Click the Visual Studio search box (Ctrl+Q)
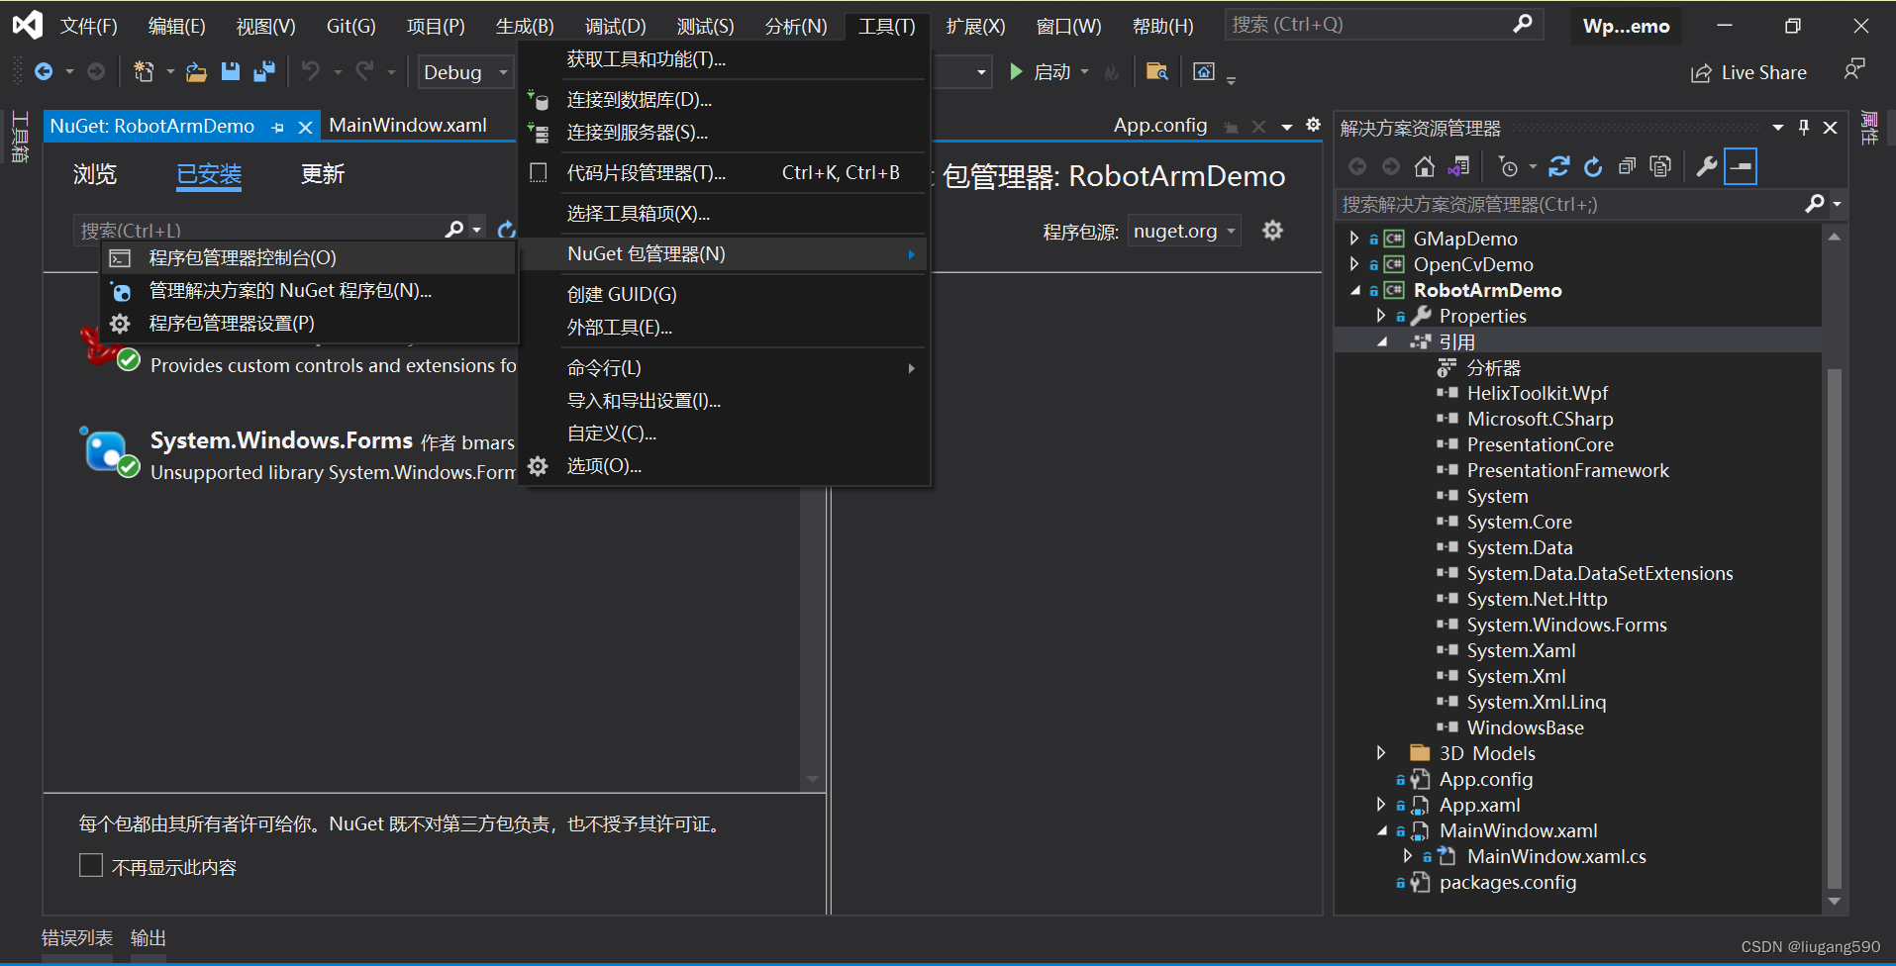Screen dimensions: 1896x966 1383,24
